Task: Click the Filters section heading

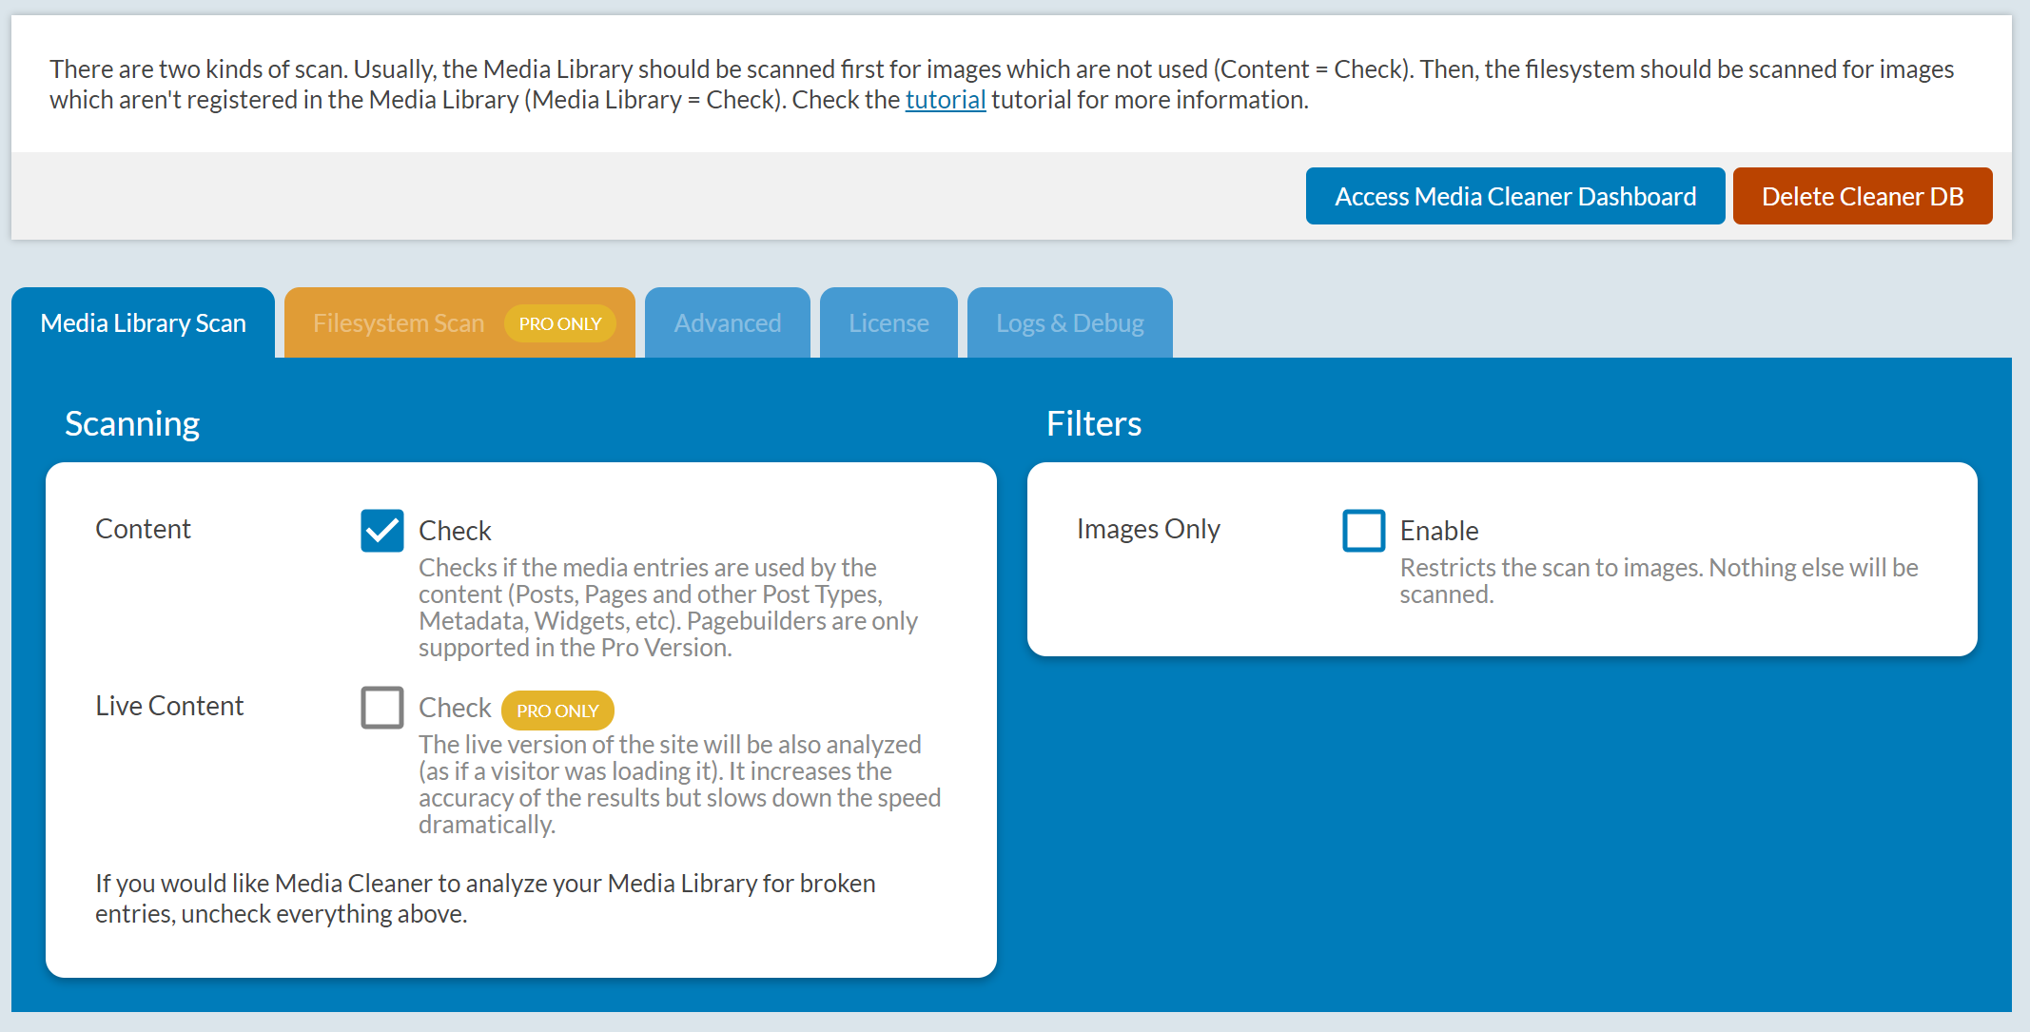Action: coord(1094,423)
